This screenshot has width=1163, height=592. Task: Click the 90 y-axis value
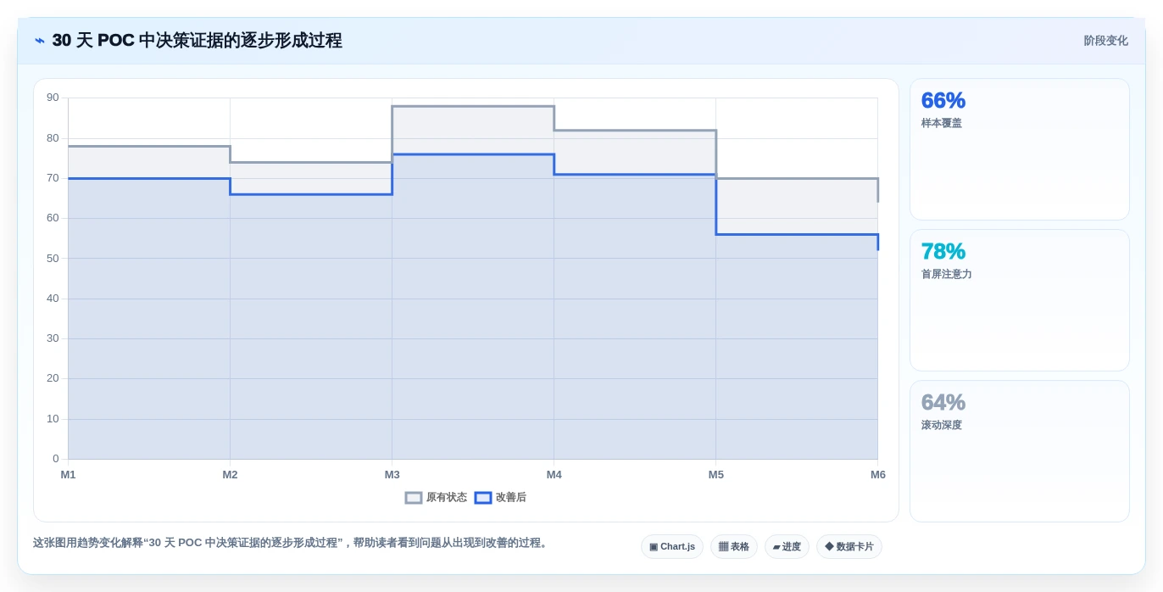pyautogui.click(x=53, y=98)
